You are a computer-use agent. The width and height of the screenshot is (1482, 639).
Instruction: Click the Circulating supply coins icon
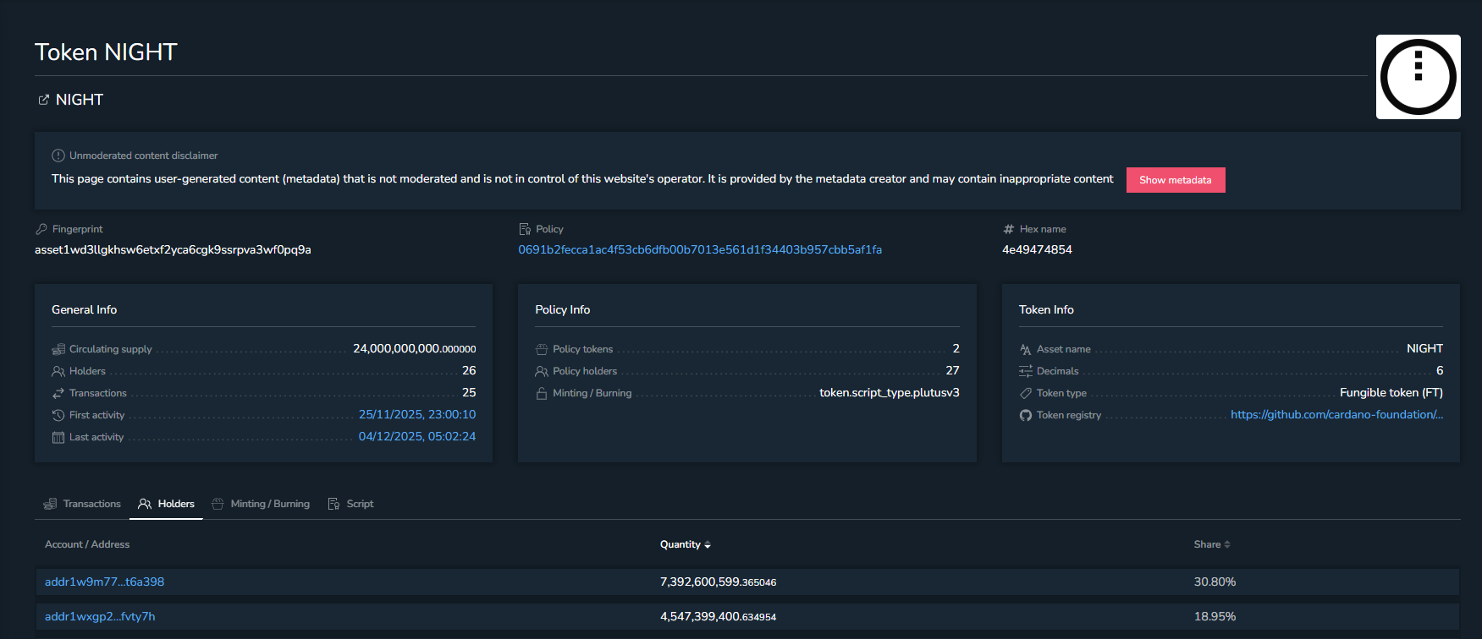[x=58, y=349]
